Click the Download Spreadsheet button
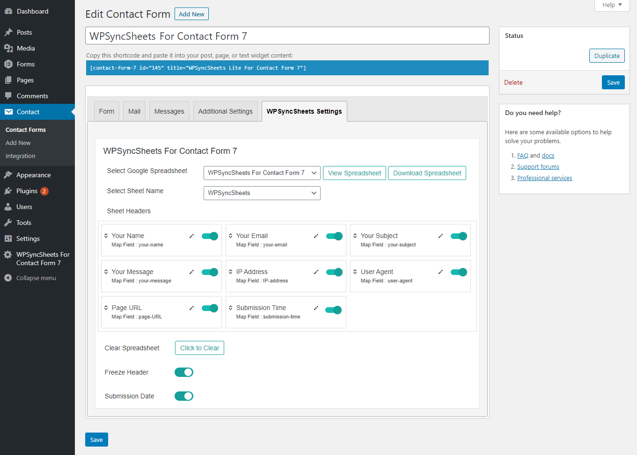 pyautogui.click(x=427, y=173)
